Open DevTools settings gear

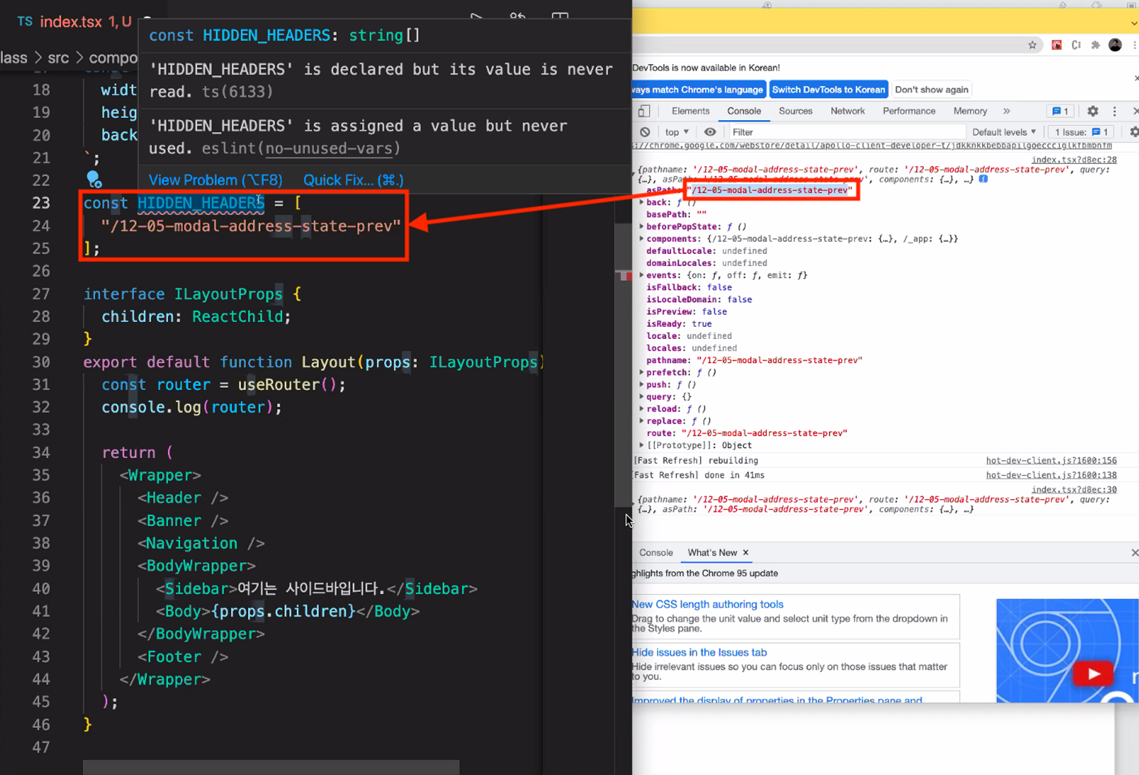coord(1092,111)
